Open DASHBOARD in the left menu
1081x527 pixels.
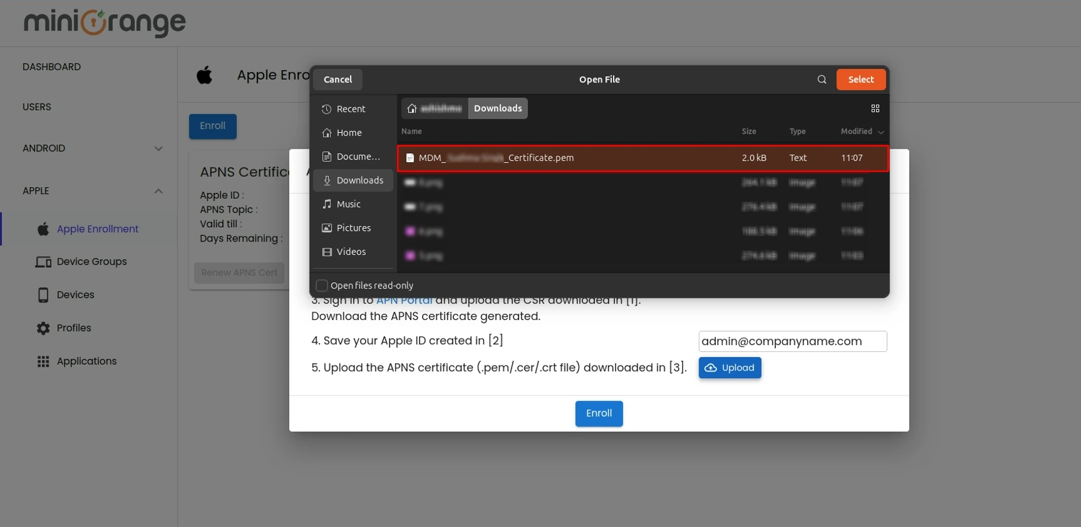click(52, 67)
